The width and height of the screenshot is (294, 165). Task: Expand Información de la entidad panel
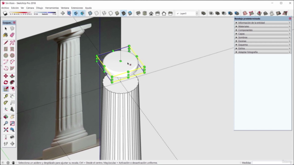(x=263, y=22)
